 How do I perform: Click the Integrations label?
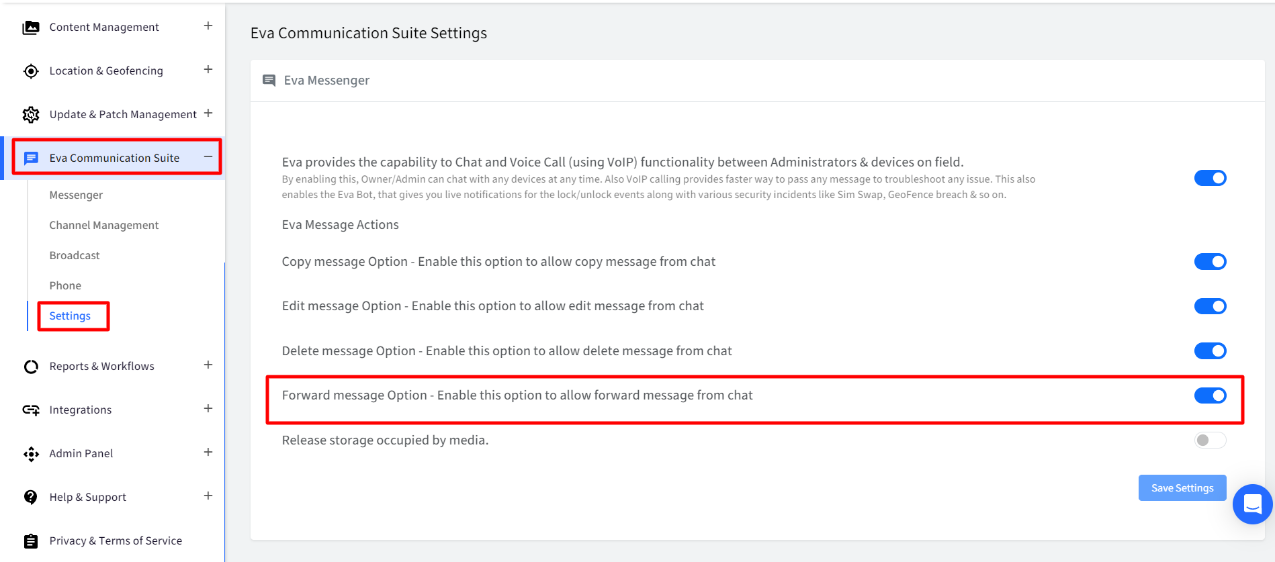(x=81, y=410)
